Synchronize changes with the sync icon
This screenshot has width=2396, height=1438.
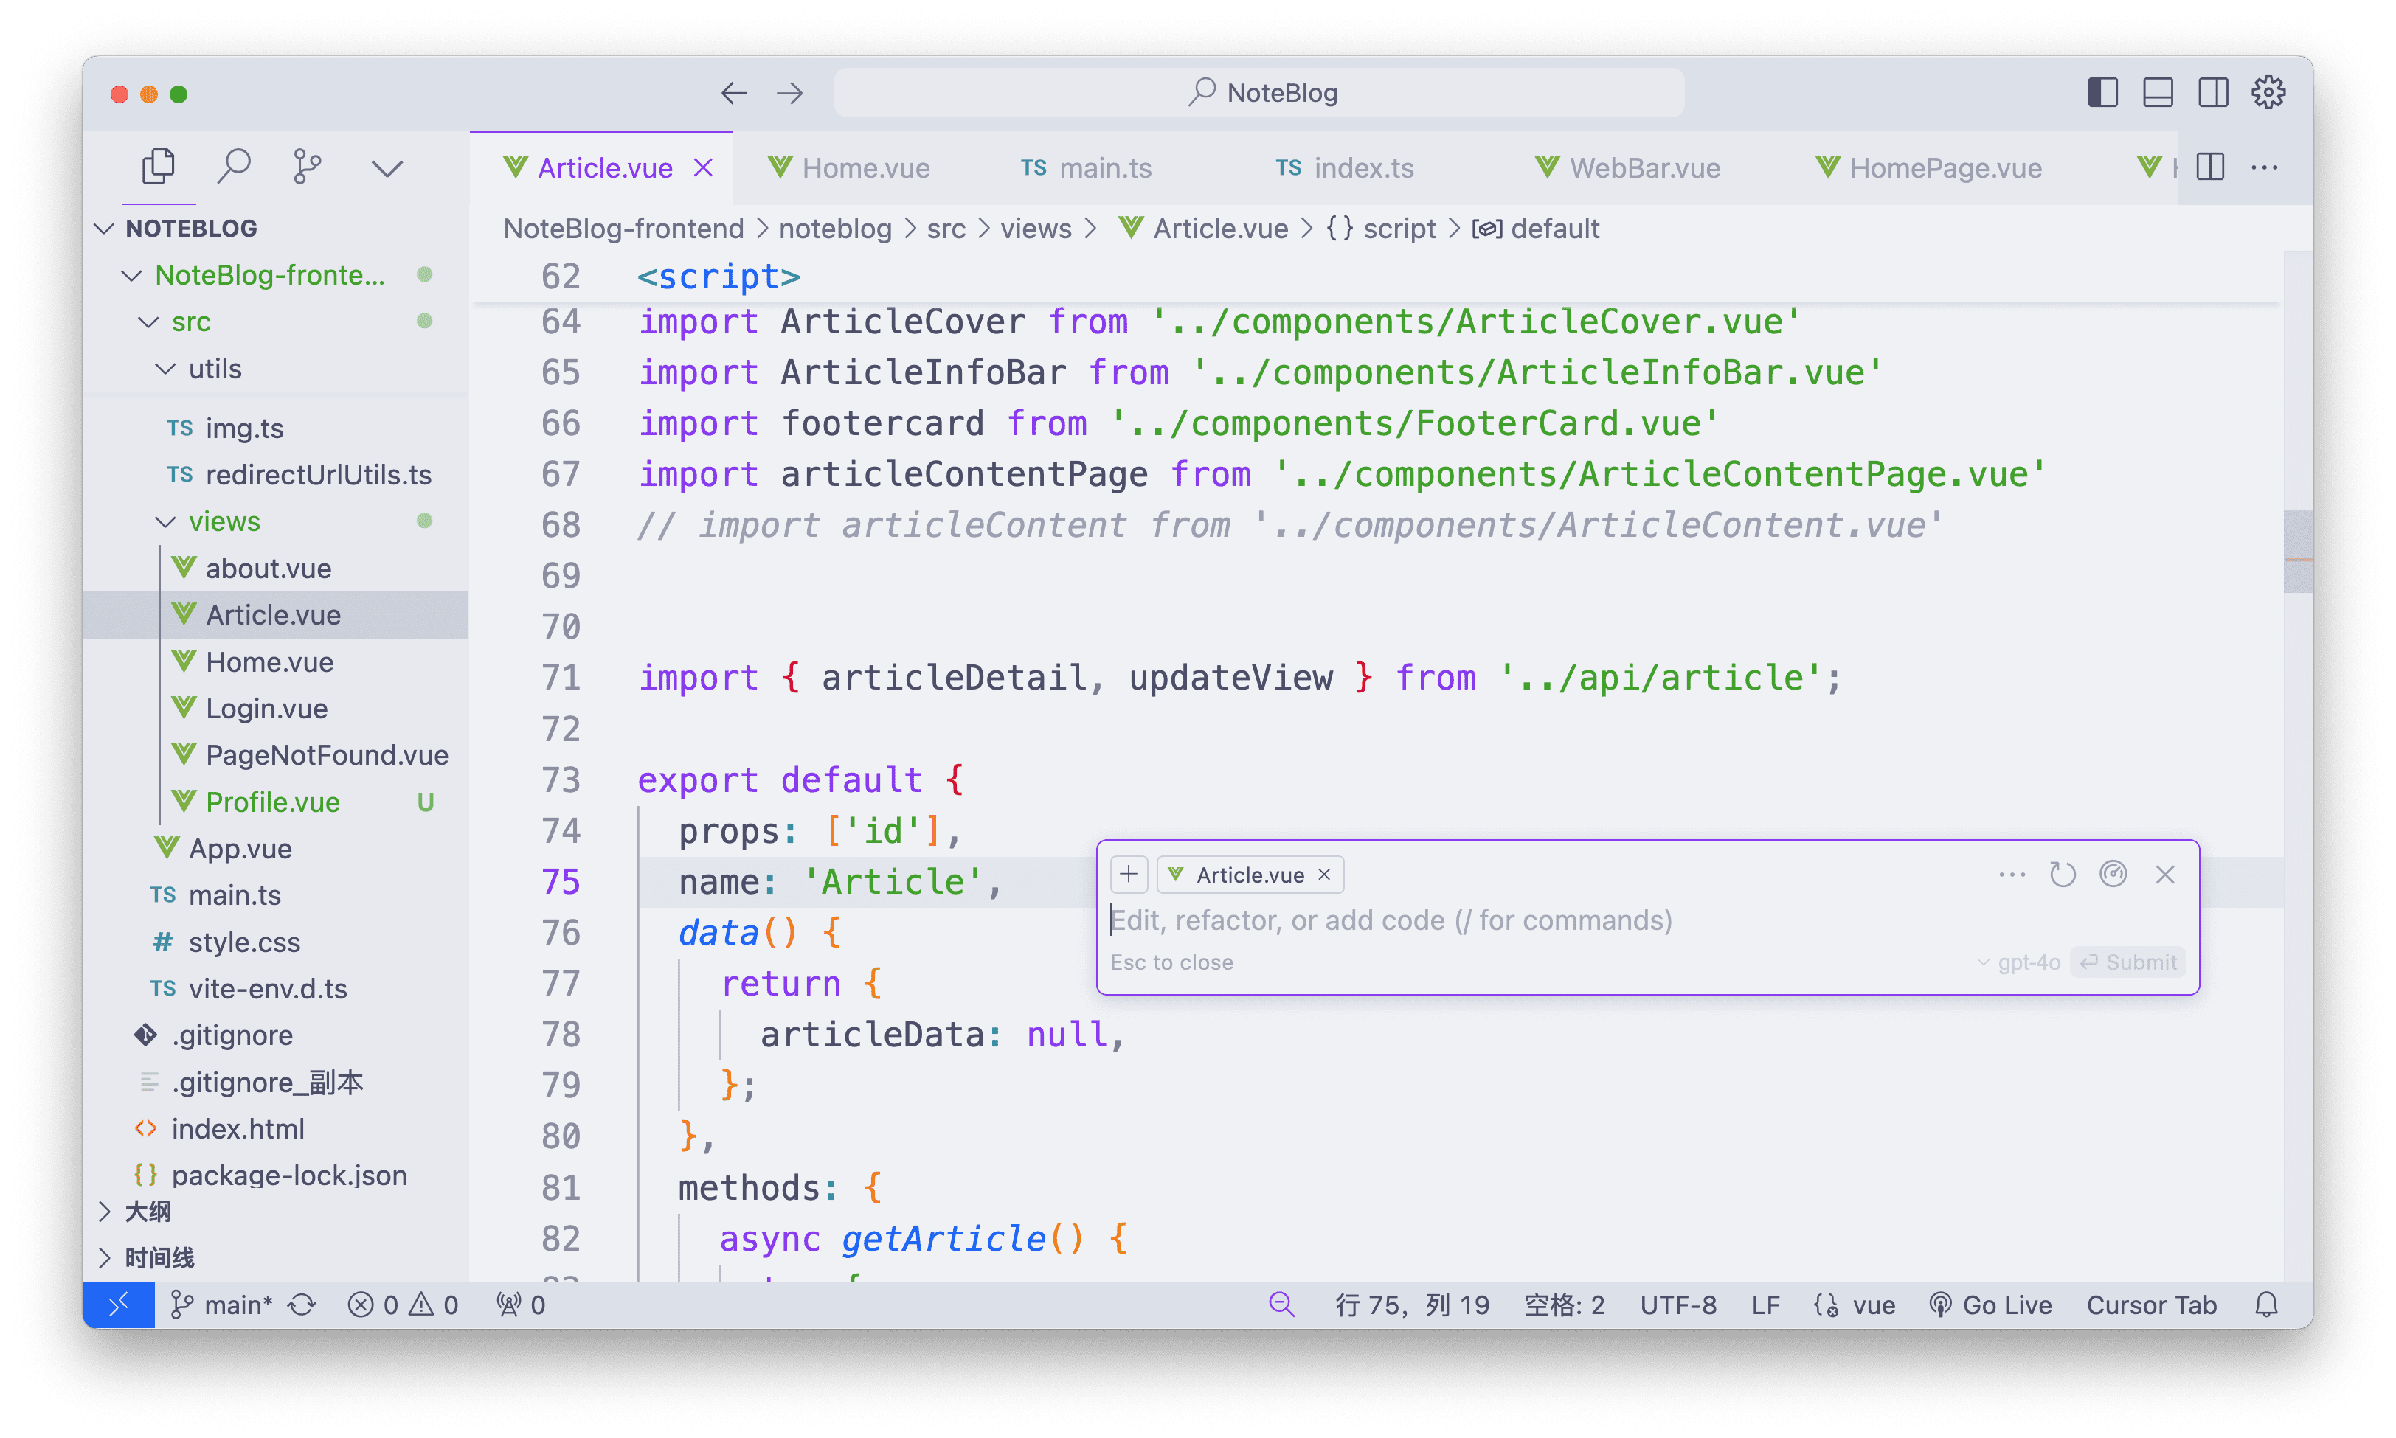302,1305
